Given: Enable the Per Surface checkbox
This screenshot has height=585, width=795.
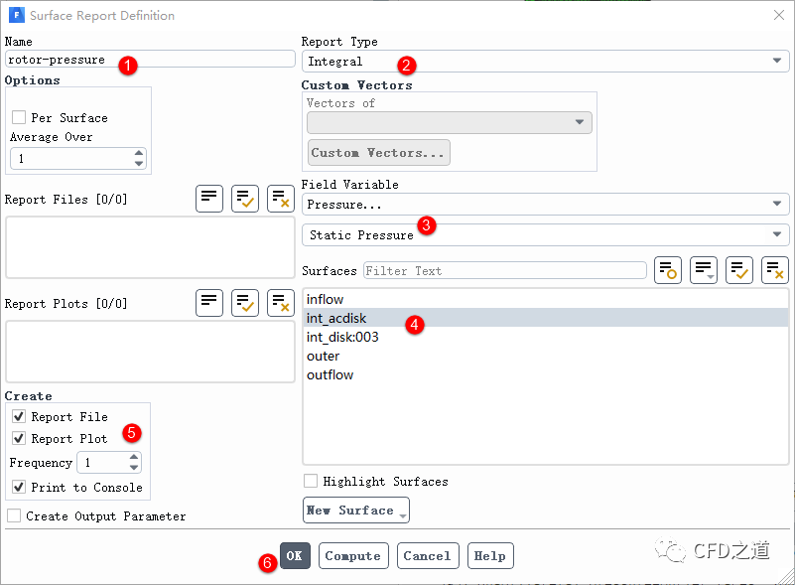Looking at the screenshot, I should click(19, 117).
